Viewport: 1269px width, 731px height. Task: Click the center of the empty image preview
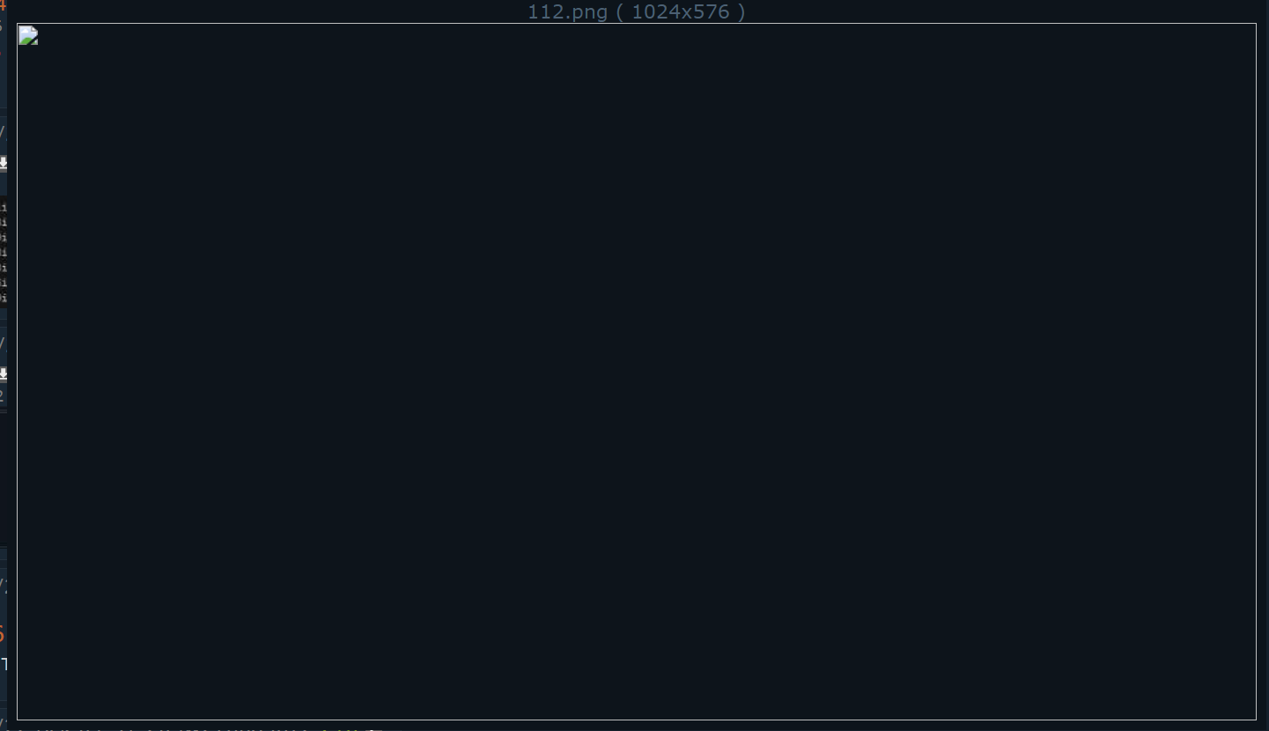(x=637, y=372)
